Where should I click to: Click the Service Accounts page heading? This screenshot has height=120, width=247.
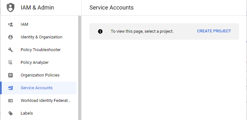tap(111, 8)
